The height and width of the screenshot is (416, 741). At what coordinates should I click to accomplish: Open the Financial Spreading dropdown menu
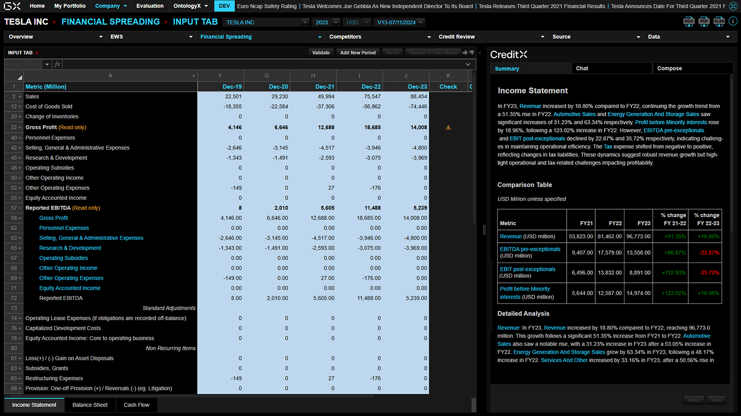coord(260,37)
